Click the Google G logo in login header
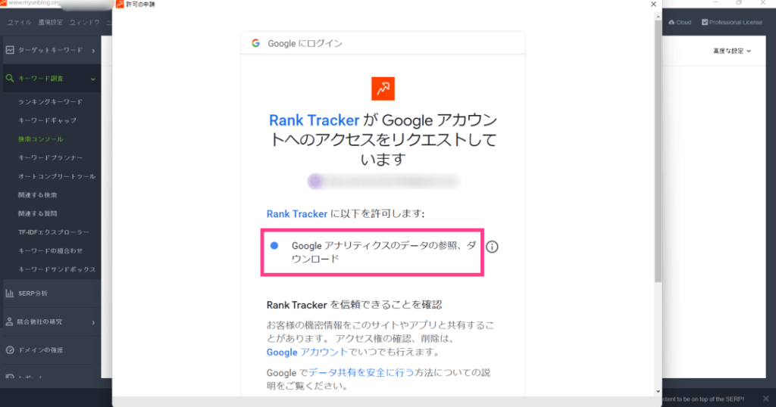Screen dimensions: 776x407 click(256, 43)
